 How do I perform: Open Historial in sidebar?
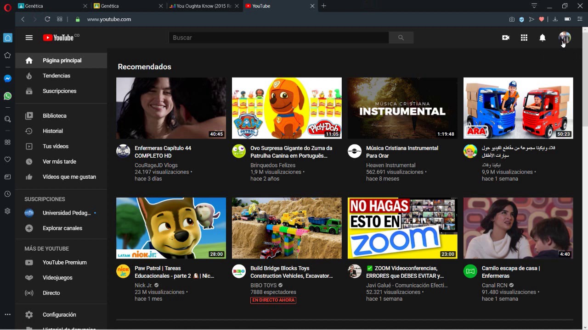click(61, 131)
